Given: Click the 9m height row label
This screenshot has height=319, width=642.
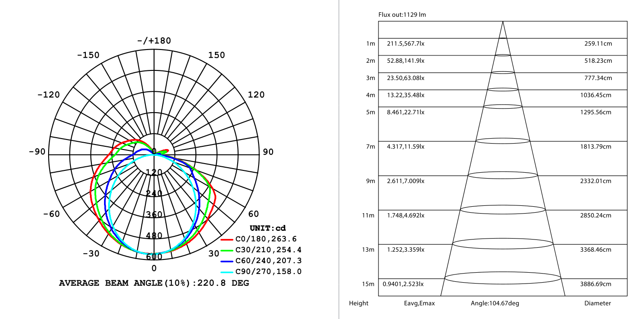Looking at the screenshot, I should click(371, 181).
